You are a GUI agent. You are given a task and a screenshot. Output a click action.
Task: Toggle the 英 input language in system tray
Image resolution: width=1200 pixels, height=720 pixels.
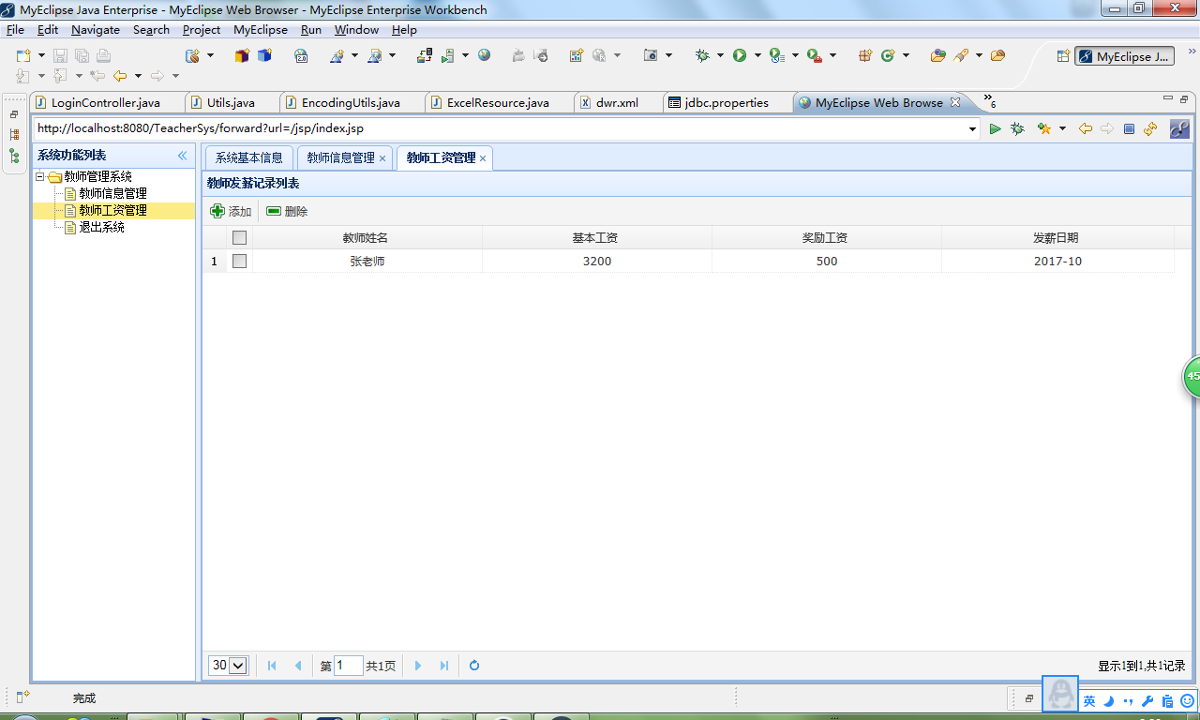(x=1087, y=700)
